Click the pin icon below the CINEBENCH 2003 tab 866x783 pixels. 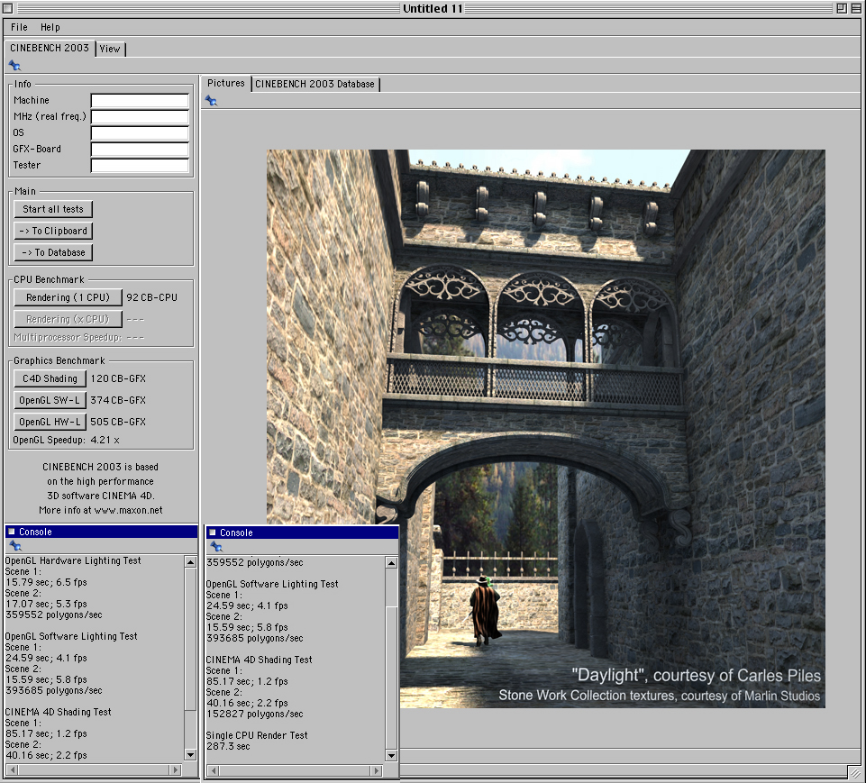pos(15,66)
